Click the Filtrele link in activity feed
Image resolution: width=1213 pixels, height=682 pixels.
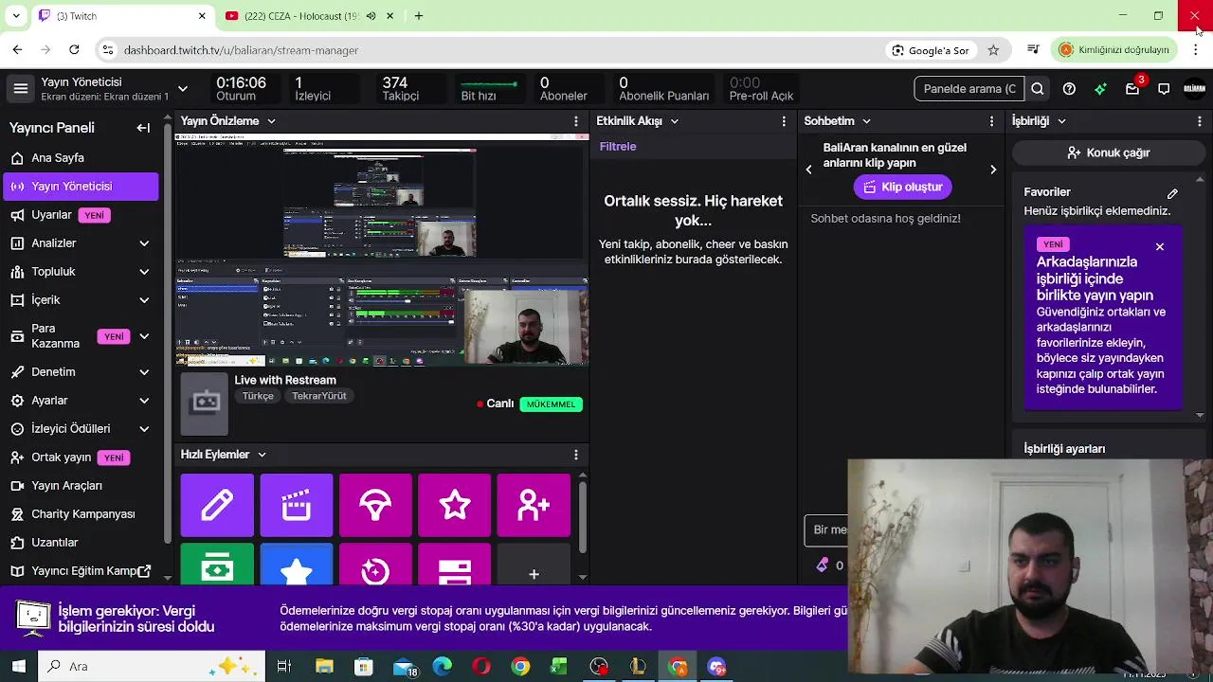(x=618, y=147)
